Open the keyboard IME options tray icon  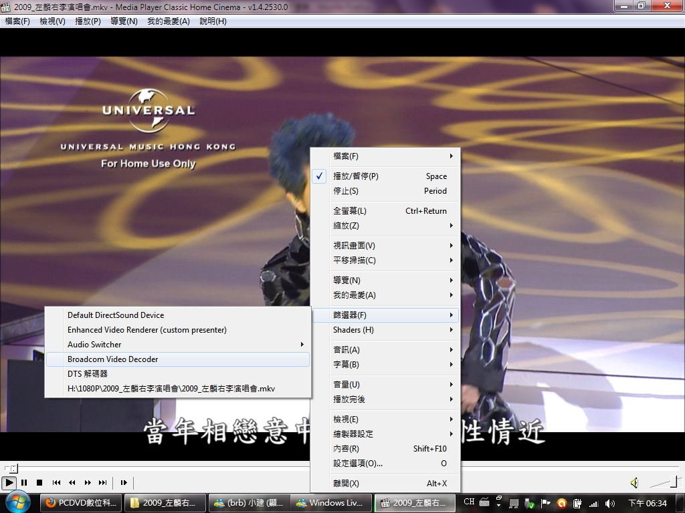pos(484,502)
